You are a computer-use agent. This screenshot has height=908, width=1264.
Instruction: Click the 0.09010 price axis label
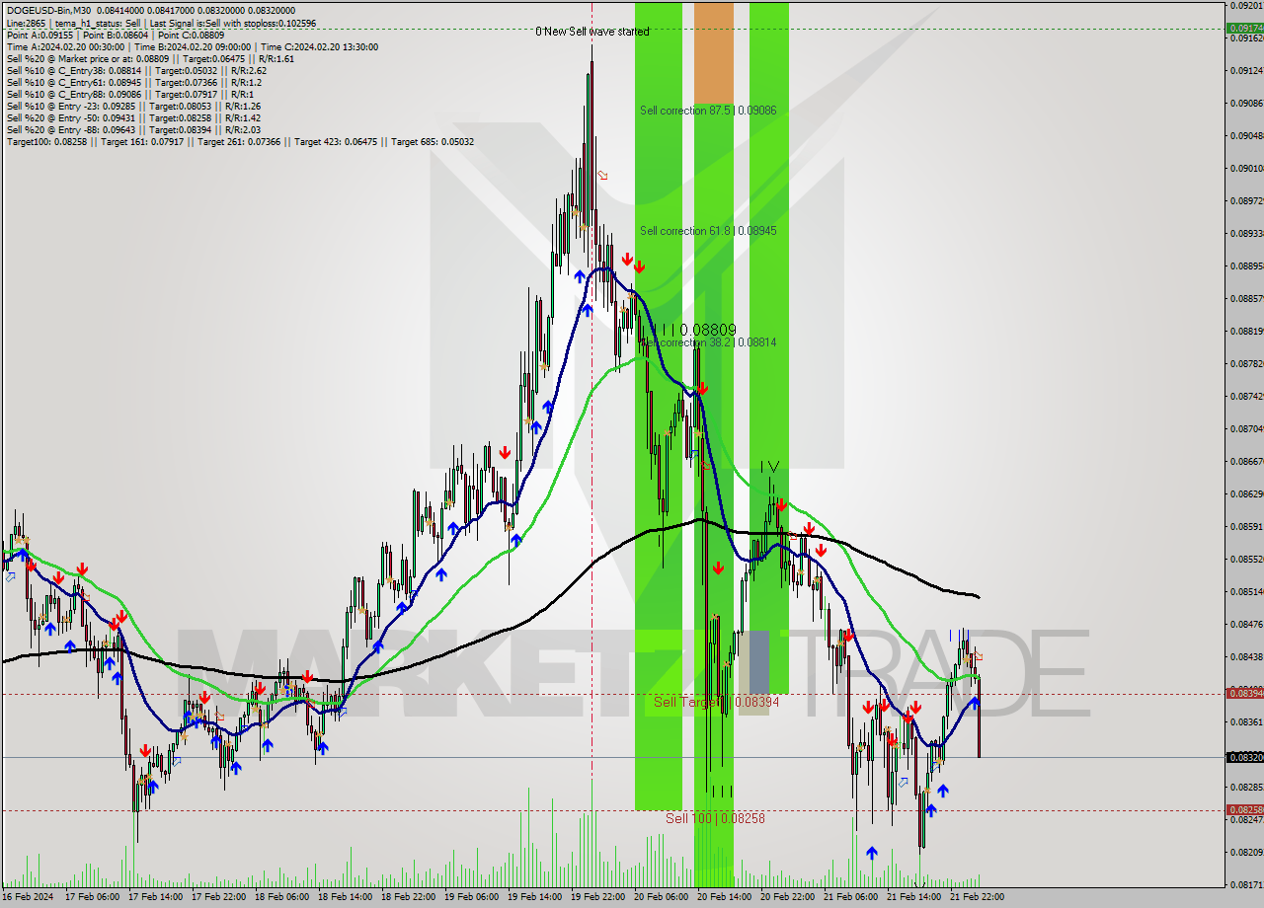[x=1247, y=168]
